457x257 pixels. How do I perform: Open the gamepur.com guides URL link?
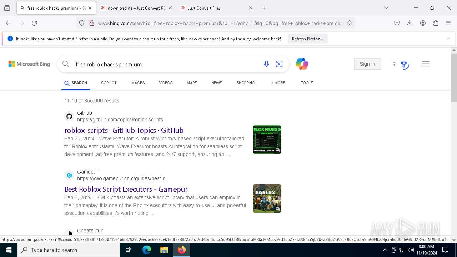[123, 178]
